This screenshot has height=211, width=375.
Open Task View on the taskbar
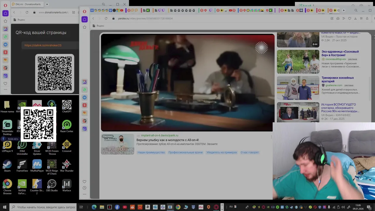click(81, 207)
